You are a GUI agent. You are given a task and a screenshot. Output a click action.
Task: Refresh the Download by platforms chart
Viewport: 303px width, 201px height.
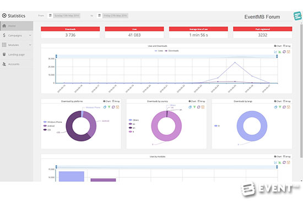click(113, 107)
